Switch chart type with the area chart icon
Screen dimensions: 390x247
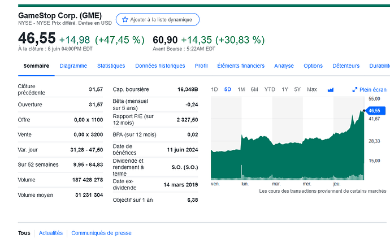point(330,89)
